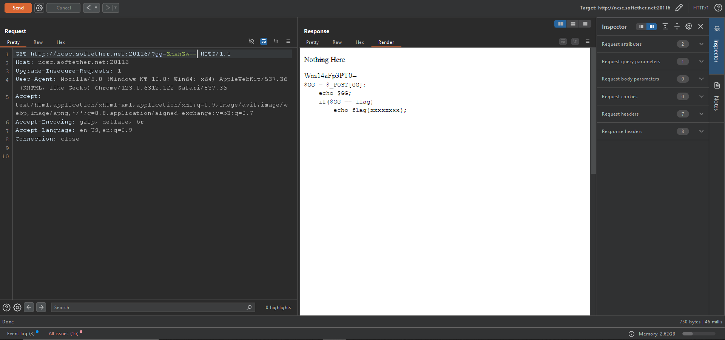Click the Search input field in Request
The height and width of the screenshot is (340, 725).
pyautogui.click(x=149, y=308)
